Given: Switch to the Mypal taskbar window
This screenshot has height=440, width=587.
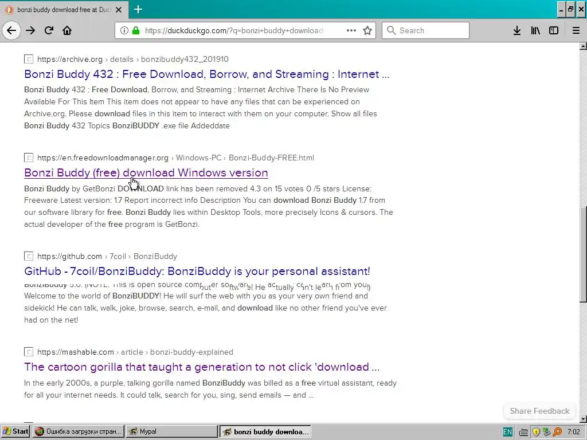Looking at the screenshot, I should 171,431.
